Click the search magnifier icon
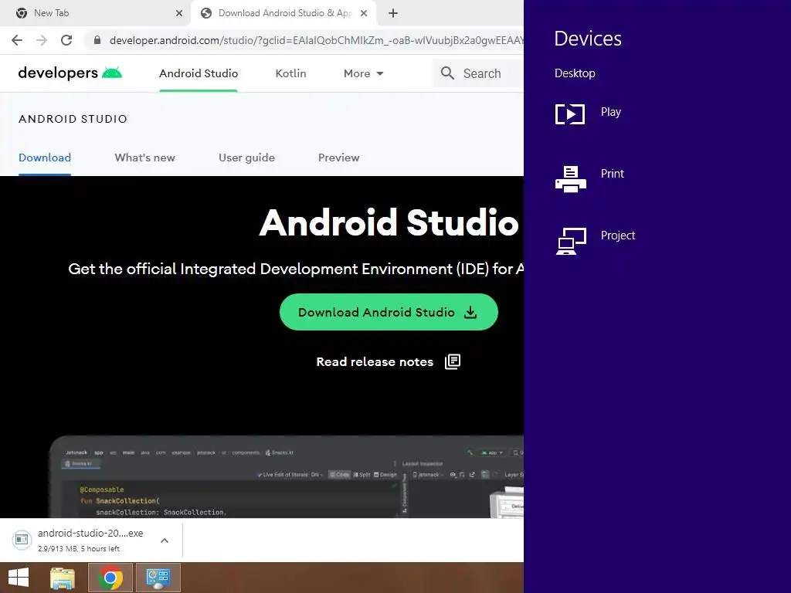This screenshot has height=593, width=791. point(447,73)
